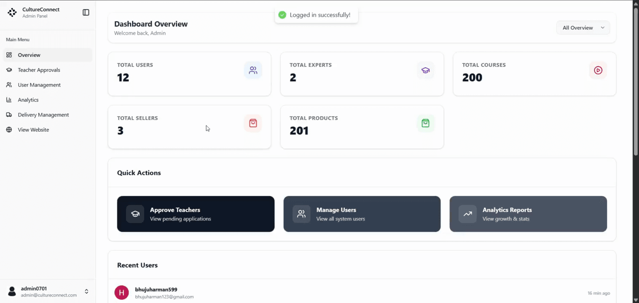
Task: Open Delivery Management menu item
Action: (48, 115)
